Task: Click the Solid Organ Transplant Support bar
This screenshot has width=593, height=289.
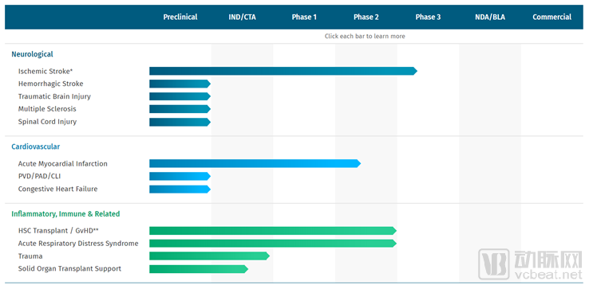Action: tap(199, 269)
